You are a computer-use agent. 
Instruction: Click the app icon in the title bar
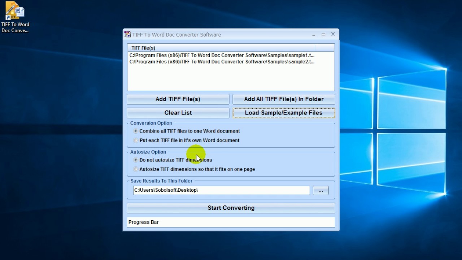[x=128, y=35]
